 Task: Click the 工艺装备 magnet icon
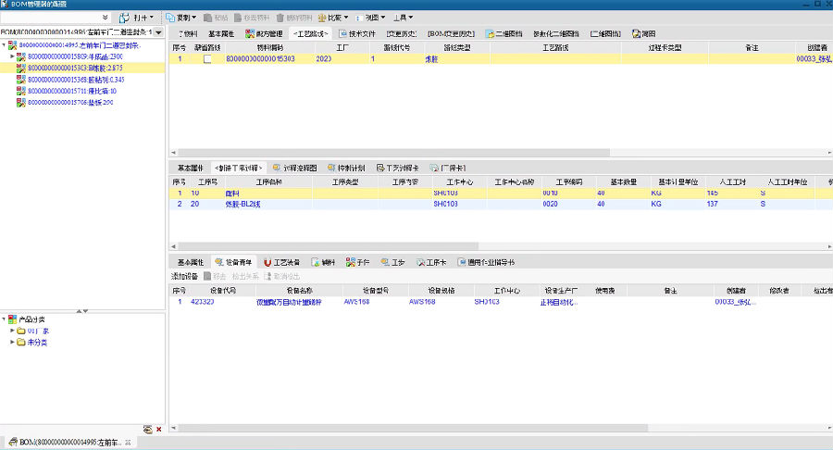[267, 263]
